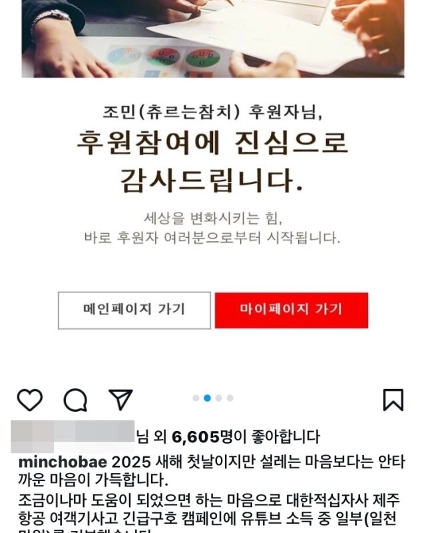Go to the first carousel dot
426x533 pixels.
coord(196,398)
